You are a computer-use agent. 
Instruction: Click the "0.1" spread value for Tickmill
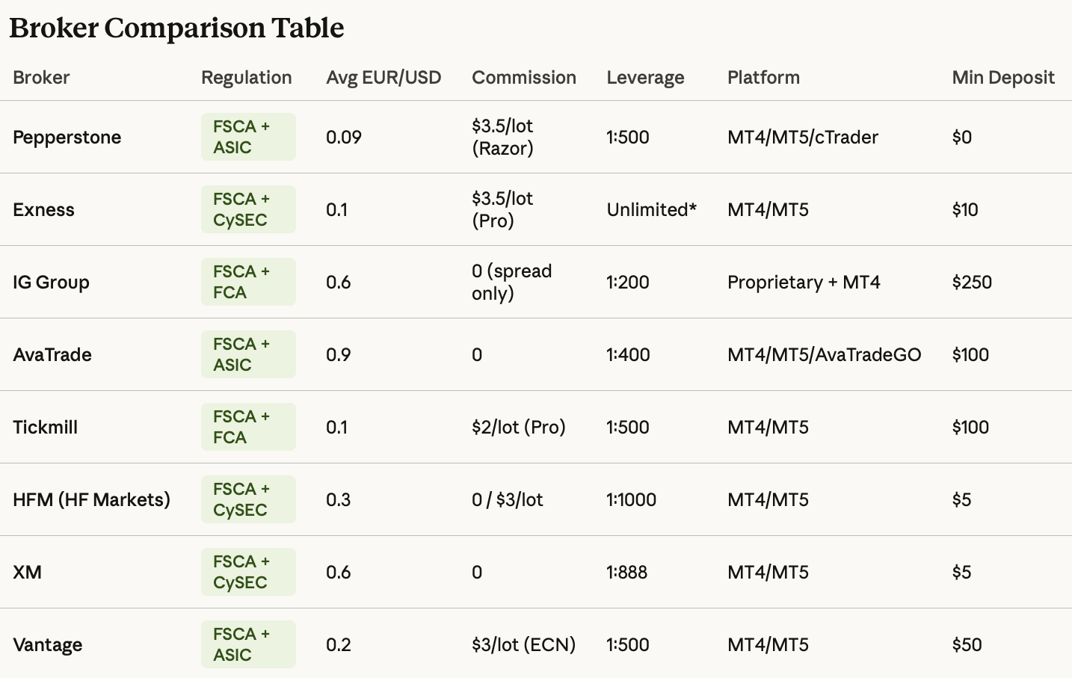[x=337, y=428]
